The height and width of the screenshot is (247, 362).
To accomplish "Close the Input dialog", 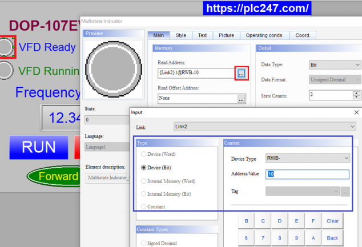I will tap(356, 112).
